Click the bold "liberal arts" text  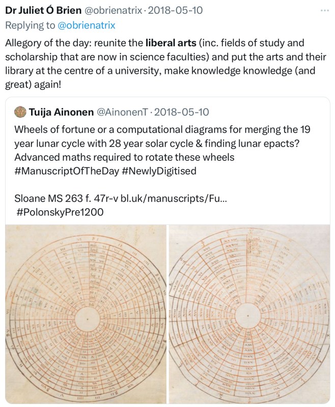pos(171,43)
